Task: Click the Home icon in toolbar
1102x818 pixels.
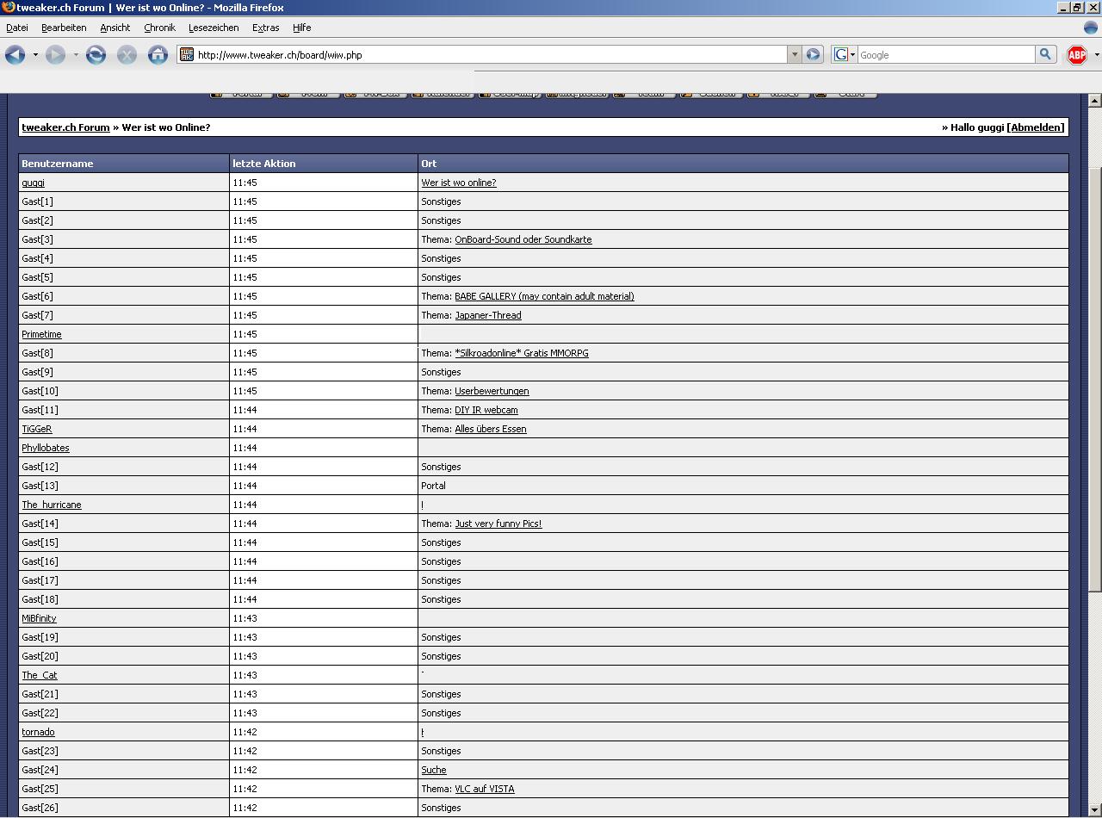Action: click(x=158, y=55)
